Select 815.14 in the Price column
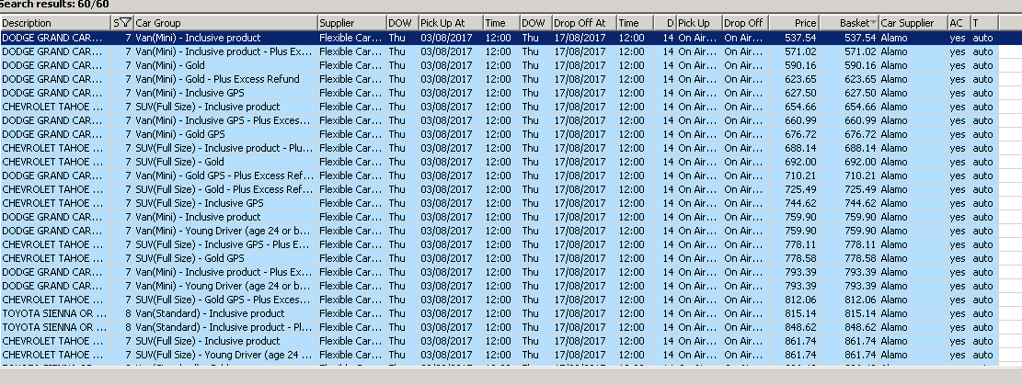1022x385 pixels. 794,313
